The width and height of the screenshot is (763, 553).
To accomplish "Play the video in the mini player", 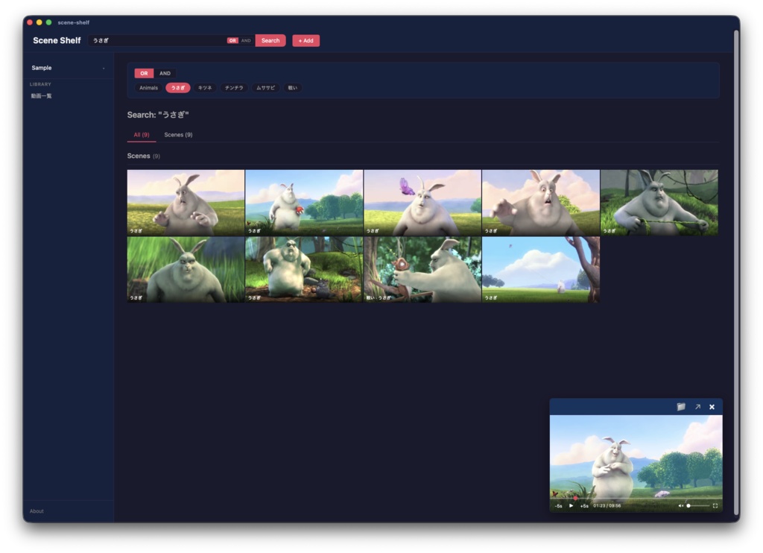I will pos(572,505).
